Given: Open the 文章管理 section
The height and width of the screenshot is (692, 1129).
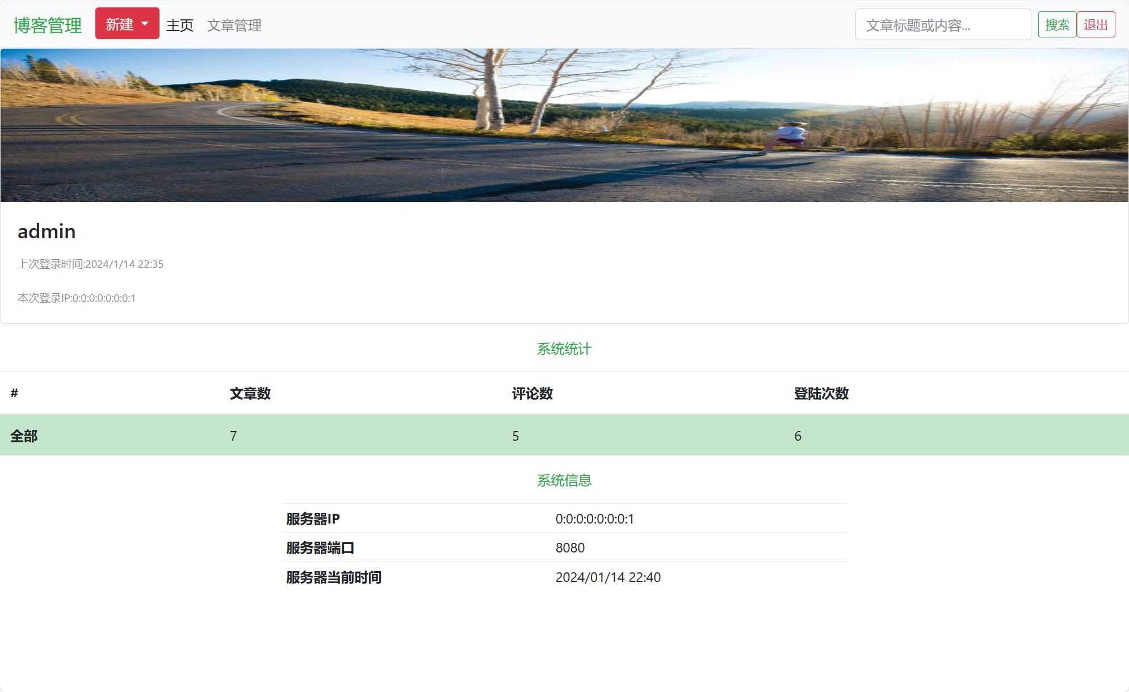Looking at the screenshot, I should coord(235,26).
